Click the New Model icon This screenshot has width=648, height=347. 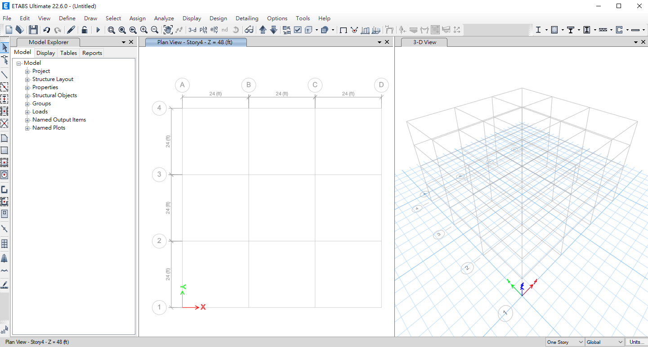tap(9, 30)
